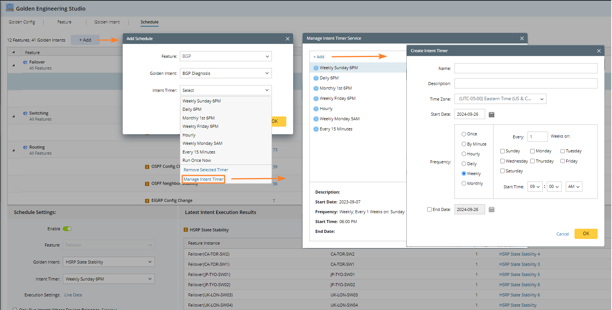The width and height of the screenshot is (612, 310).
Task: Click the Routing feature icon
Action: [25, 147]
